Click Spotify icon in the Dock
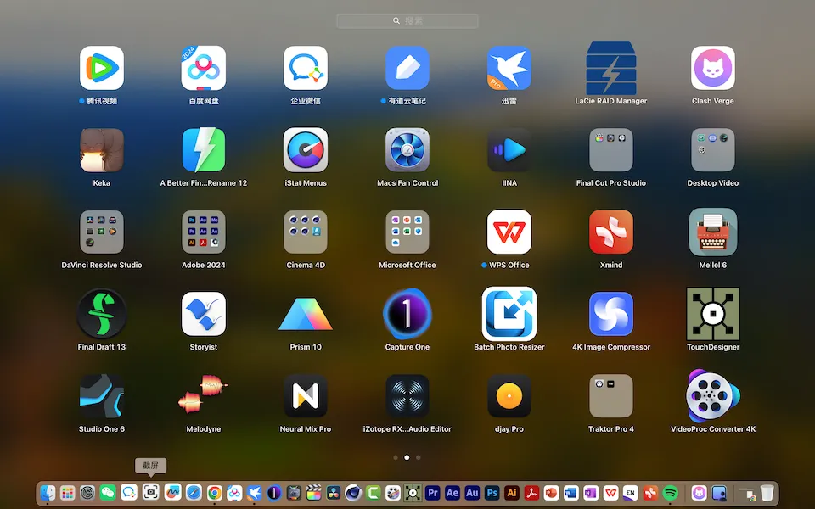The image size is (815, 509). [x=671, y=493]
